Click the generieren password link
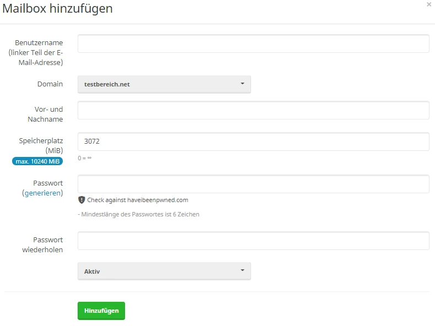This screenshot has height=326, width=435. pyautogui.click(x=43, y=193)
